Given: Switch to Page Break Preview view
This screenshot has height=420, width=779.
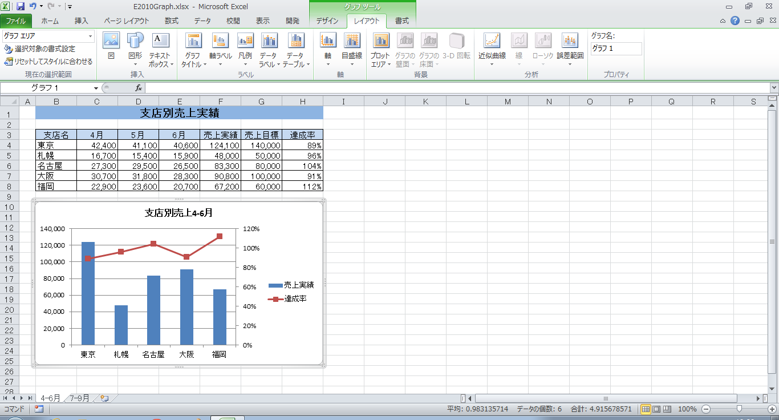Looking at the screenshot, I should (667, 409).
